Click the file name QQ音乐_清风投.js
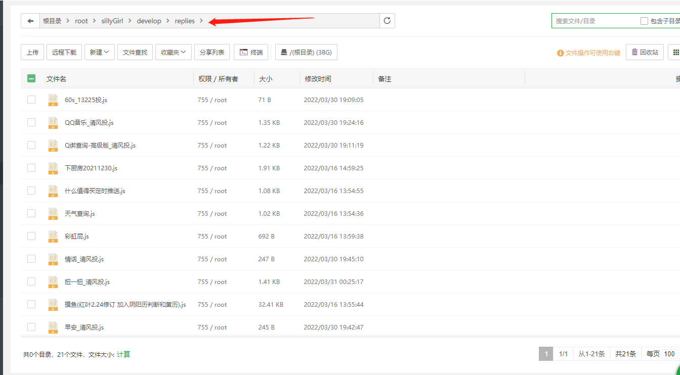Screen dimensions: 680x375 coord(89,123)
